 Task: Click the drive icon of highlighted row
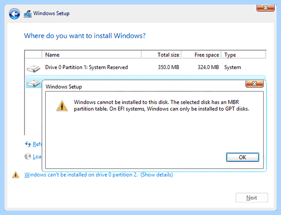[x=34, y=83]
